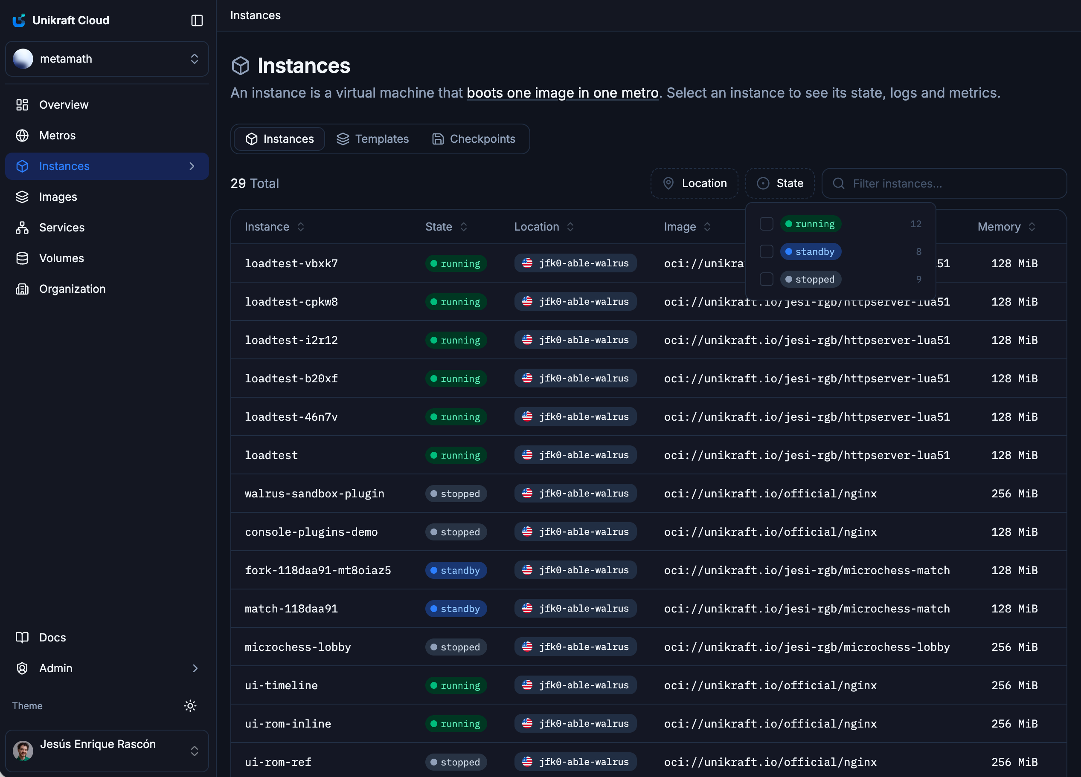Viewport: 1081px width, 777px height.
Task: Select the console-plugins-demo instance
Action: [x=311, y=532]
